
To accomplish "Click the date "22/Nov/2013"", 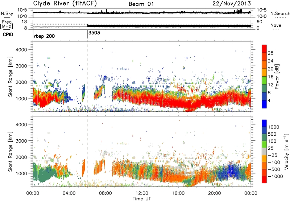I will pos(232,3).
